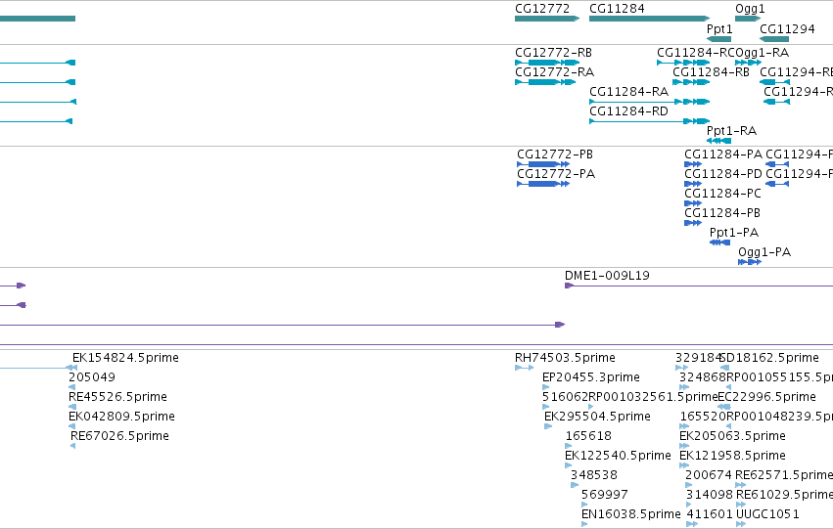Screen dimensions: 833x529
Task: Click transcript label CG11284-RD
Action: (x=628, y=111)
